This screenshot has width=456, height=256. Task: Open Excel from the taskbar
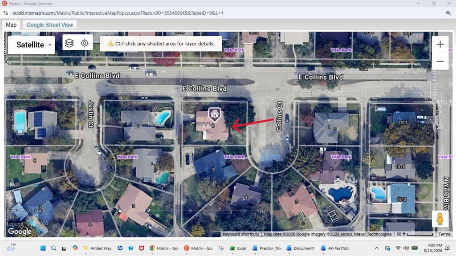(x=238, y=248)
